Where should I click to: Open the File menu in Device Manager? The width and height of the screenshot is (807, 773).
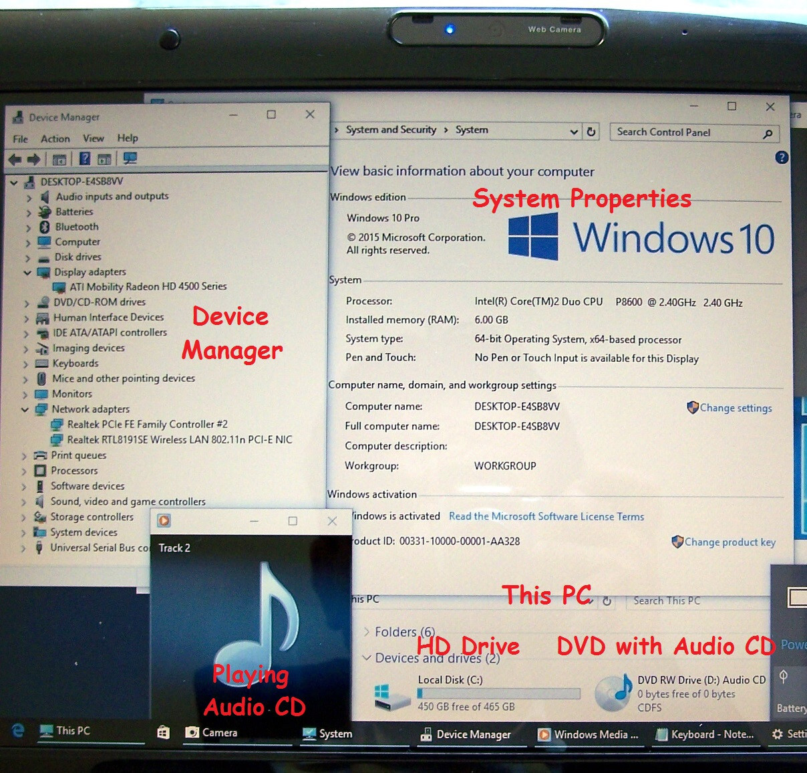click(x=21, y=139)
